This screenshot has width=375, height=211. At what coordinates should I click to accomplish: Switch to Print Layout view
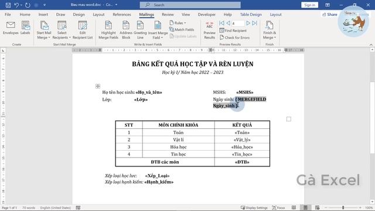point(305,207)
